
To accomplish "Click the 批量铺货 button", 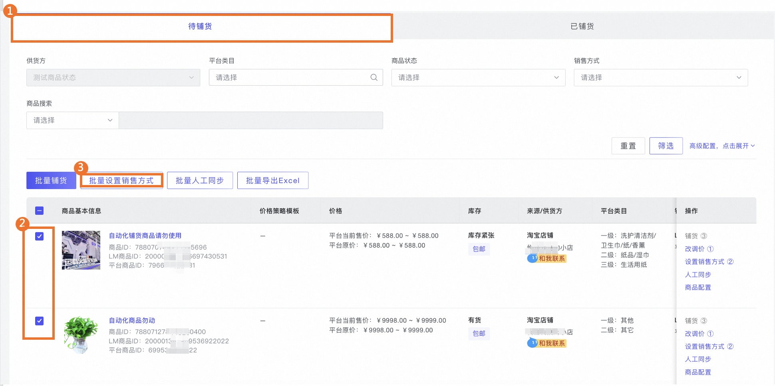I will tap(51, 181).
